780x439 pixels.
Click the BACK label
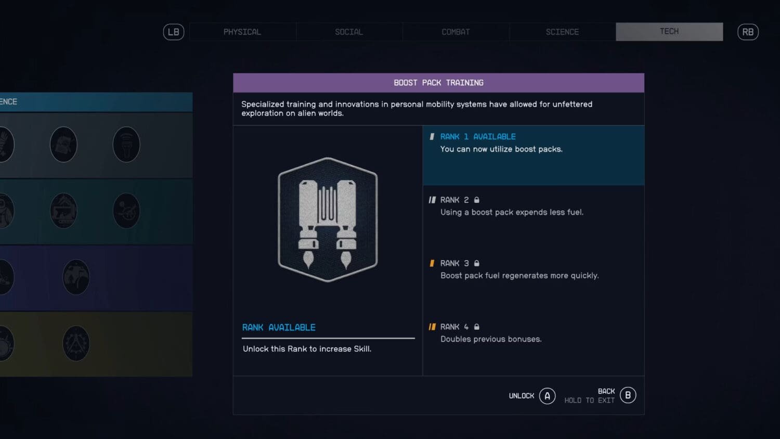(606, 391)
